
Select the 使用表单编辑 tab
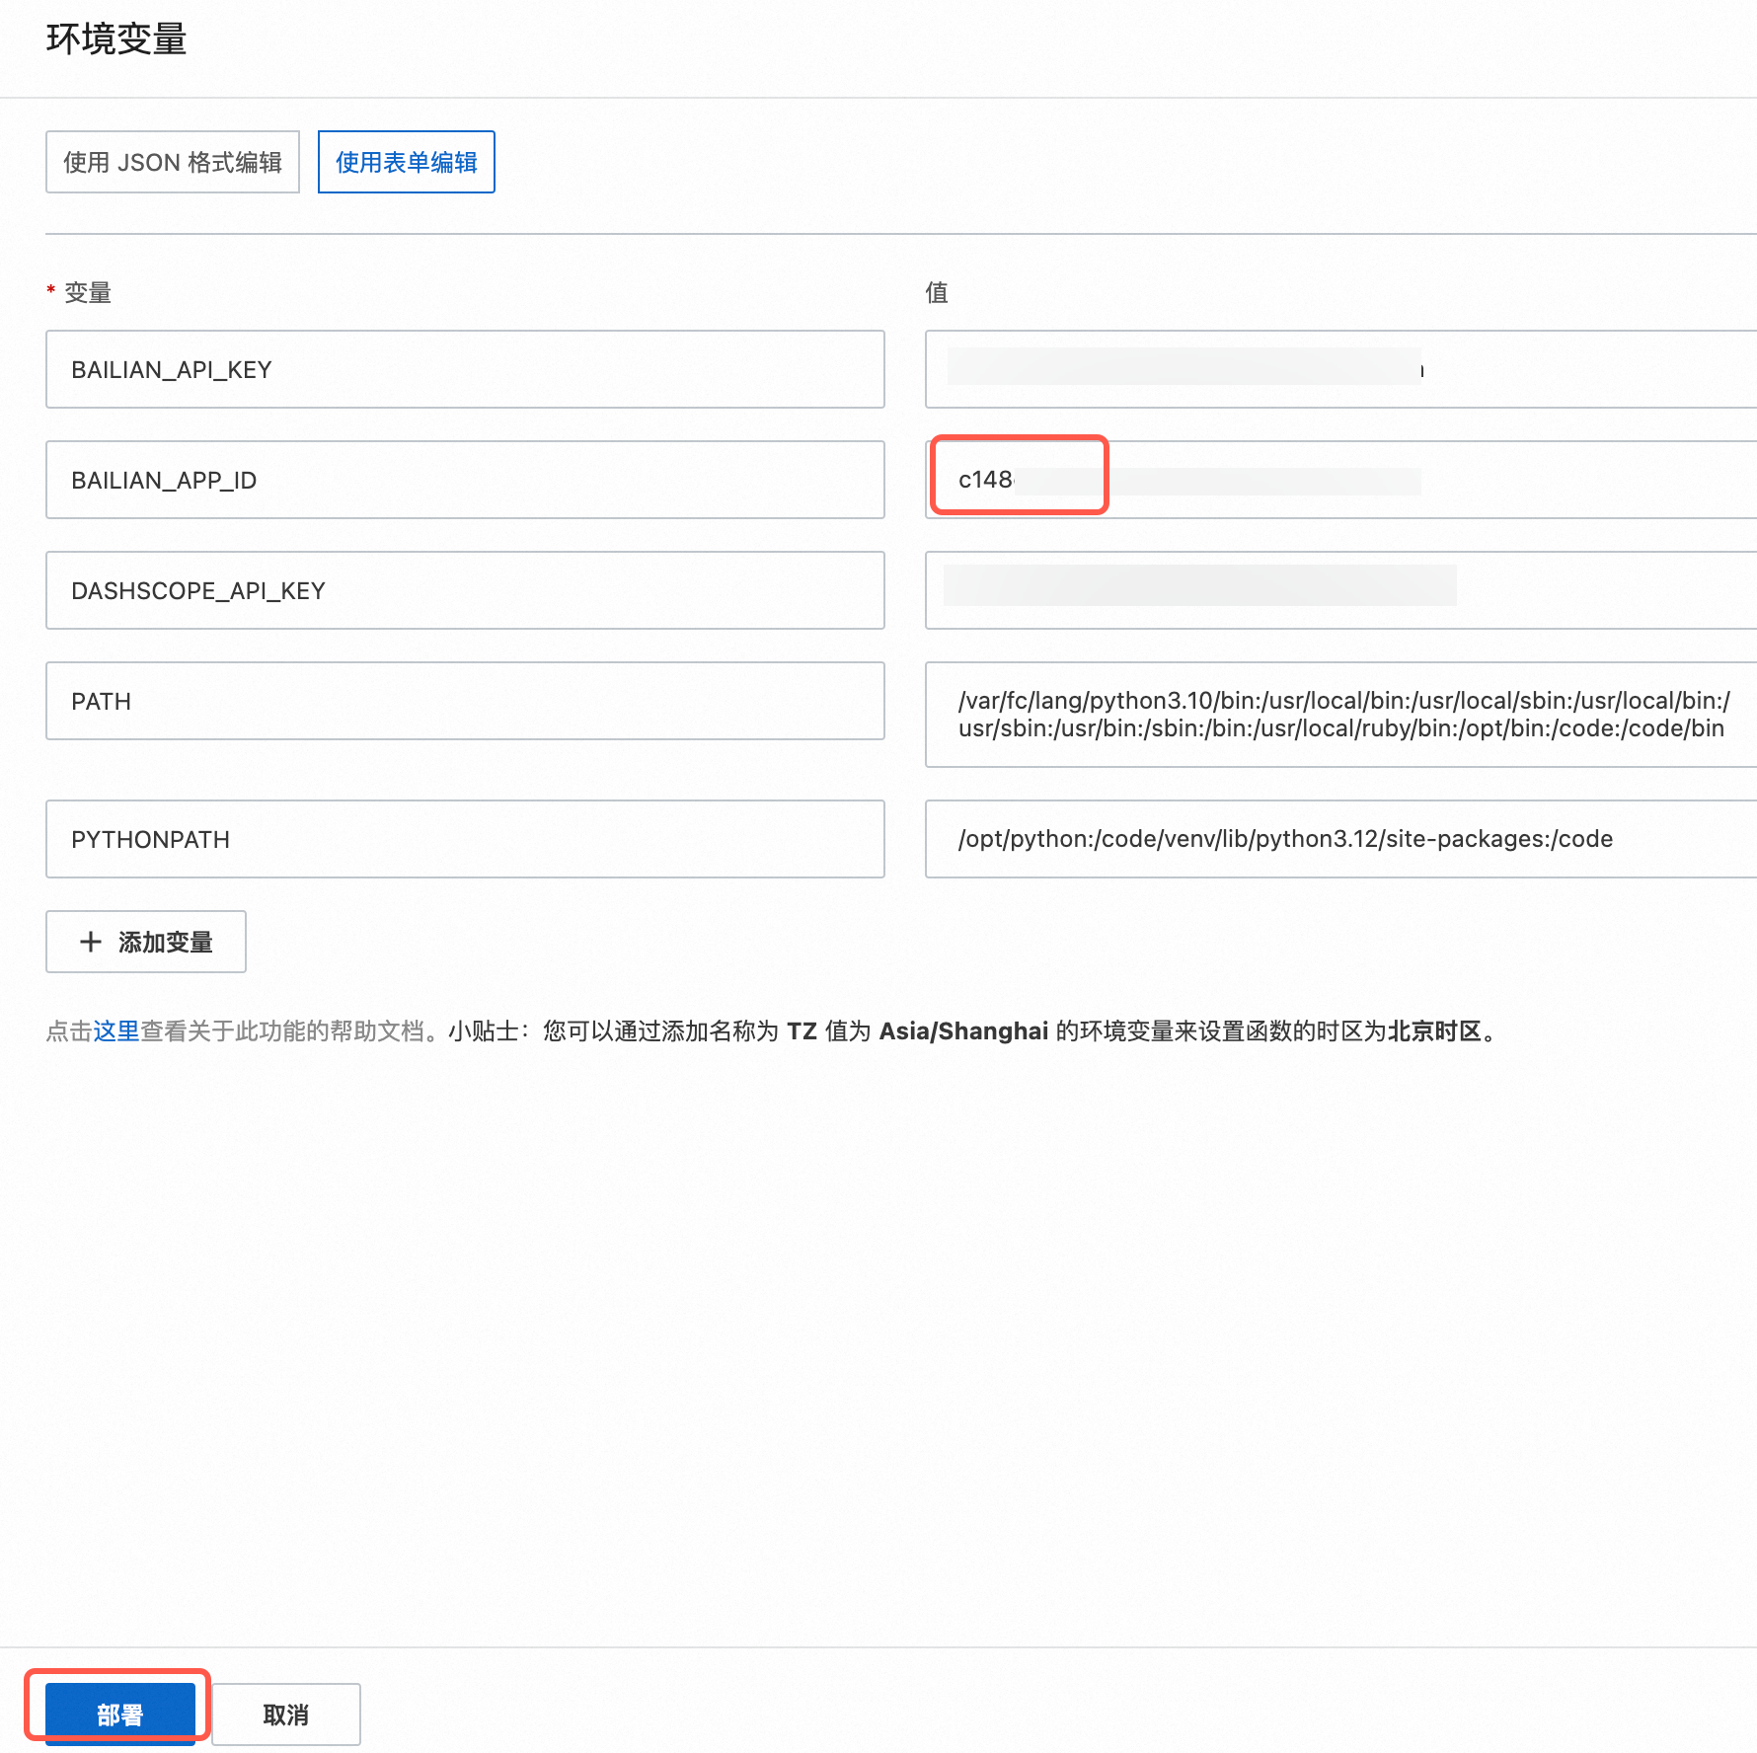pyautogui.click(x=406, y=162)
